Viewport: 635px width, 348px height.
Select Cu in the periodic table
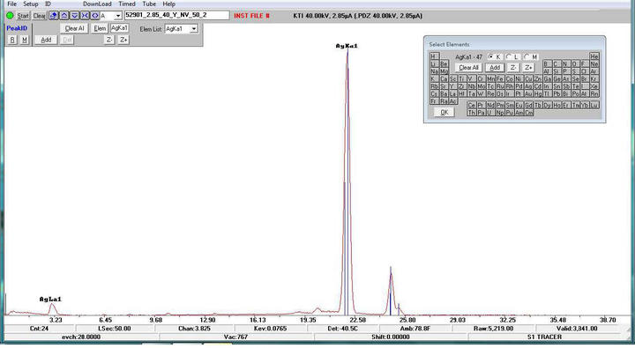point(528,78)
